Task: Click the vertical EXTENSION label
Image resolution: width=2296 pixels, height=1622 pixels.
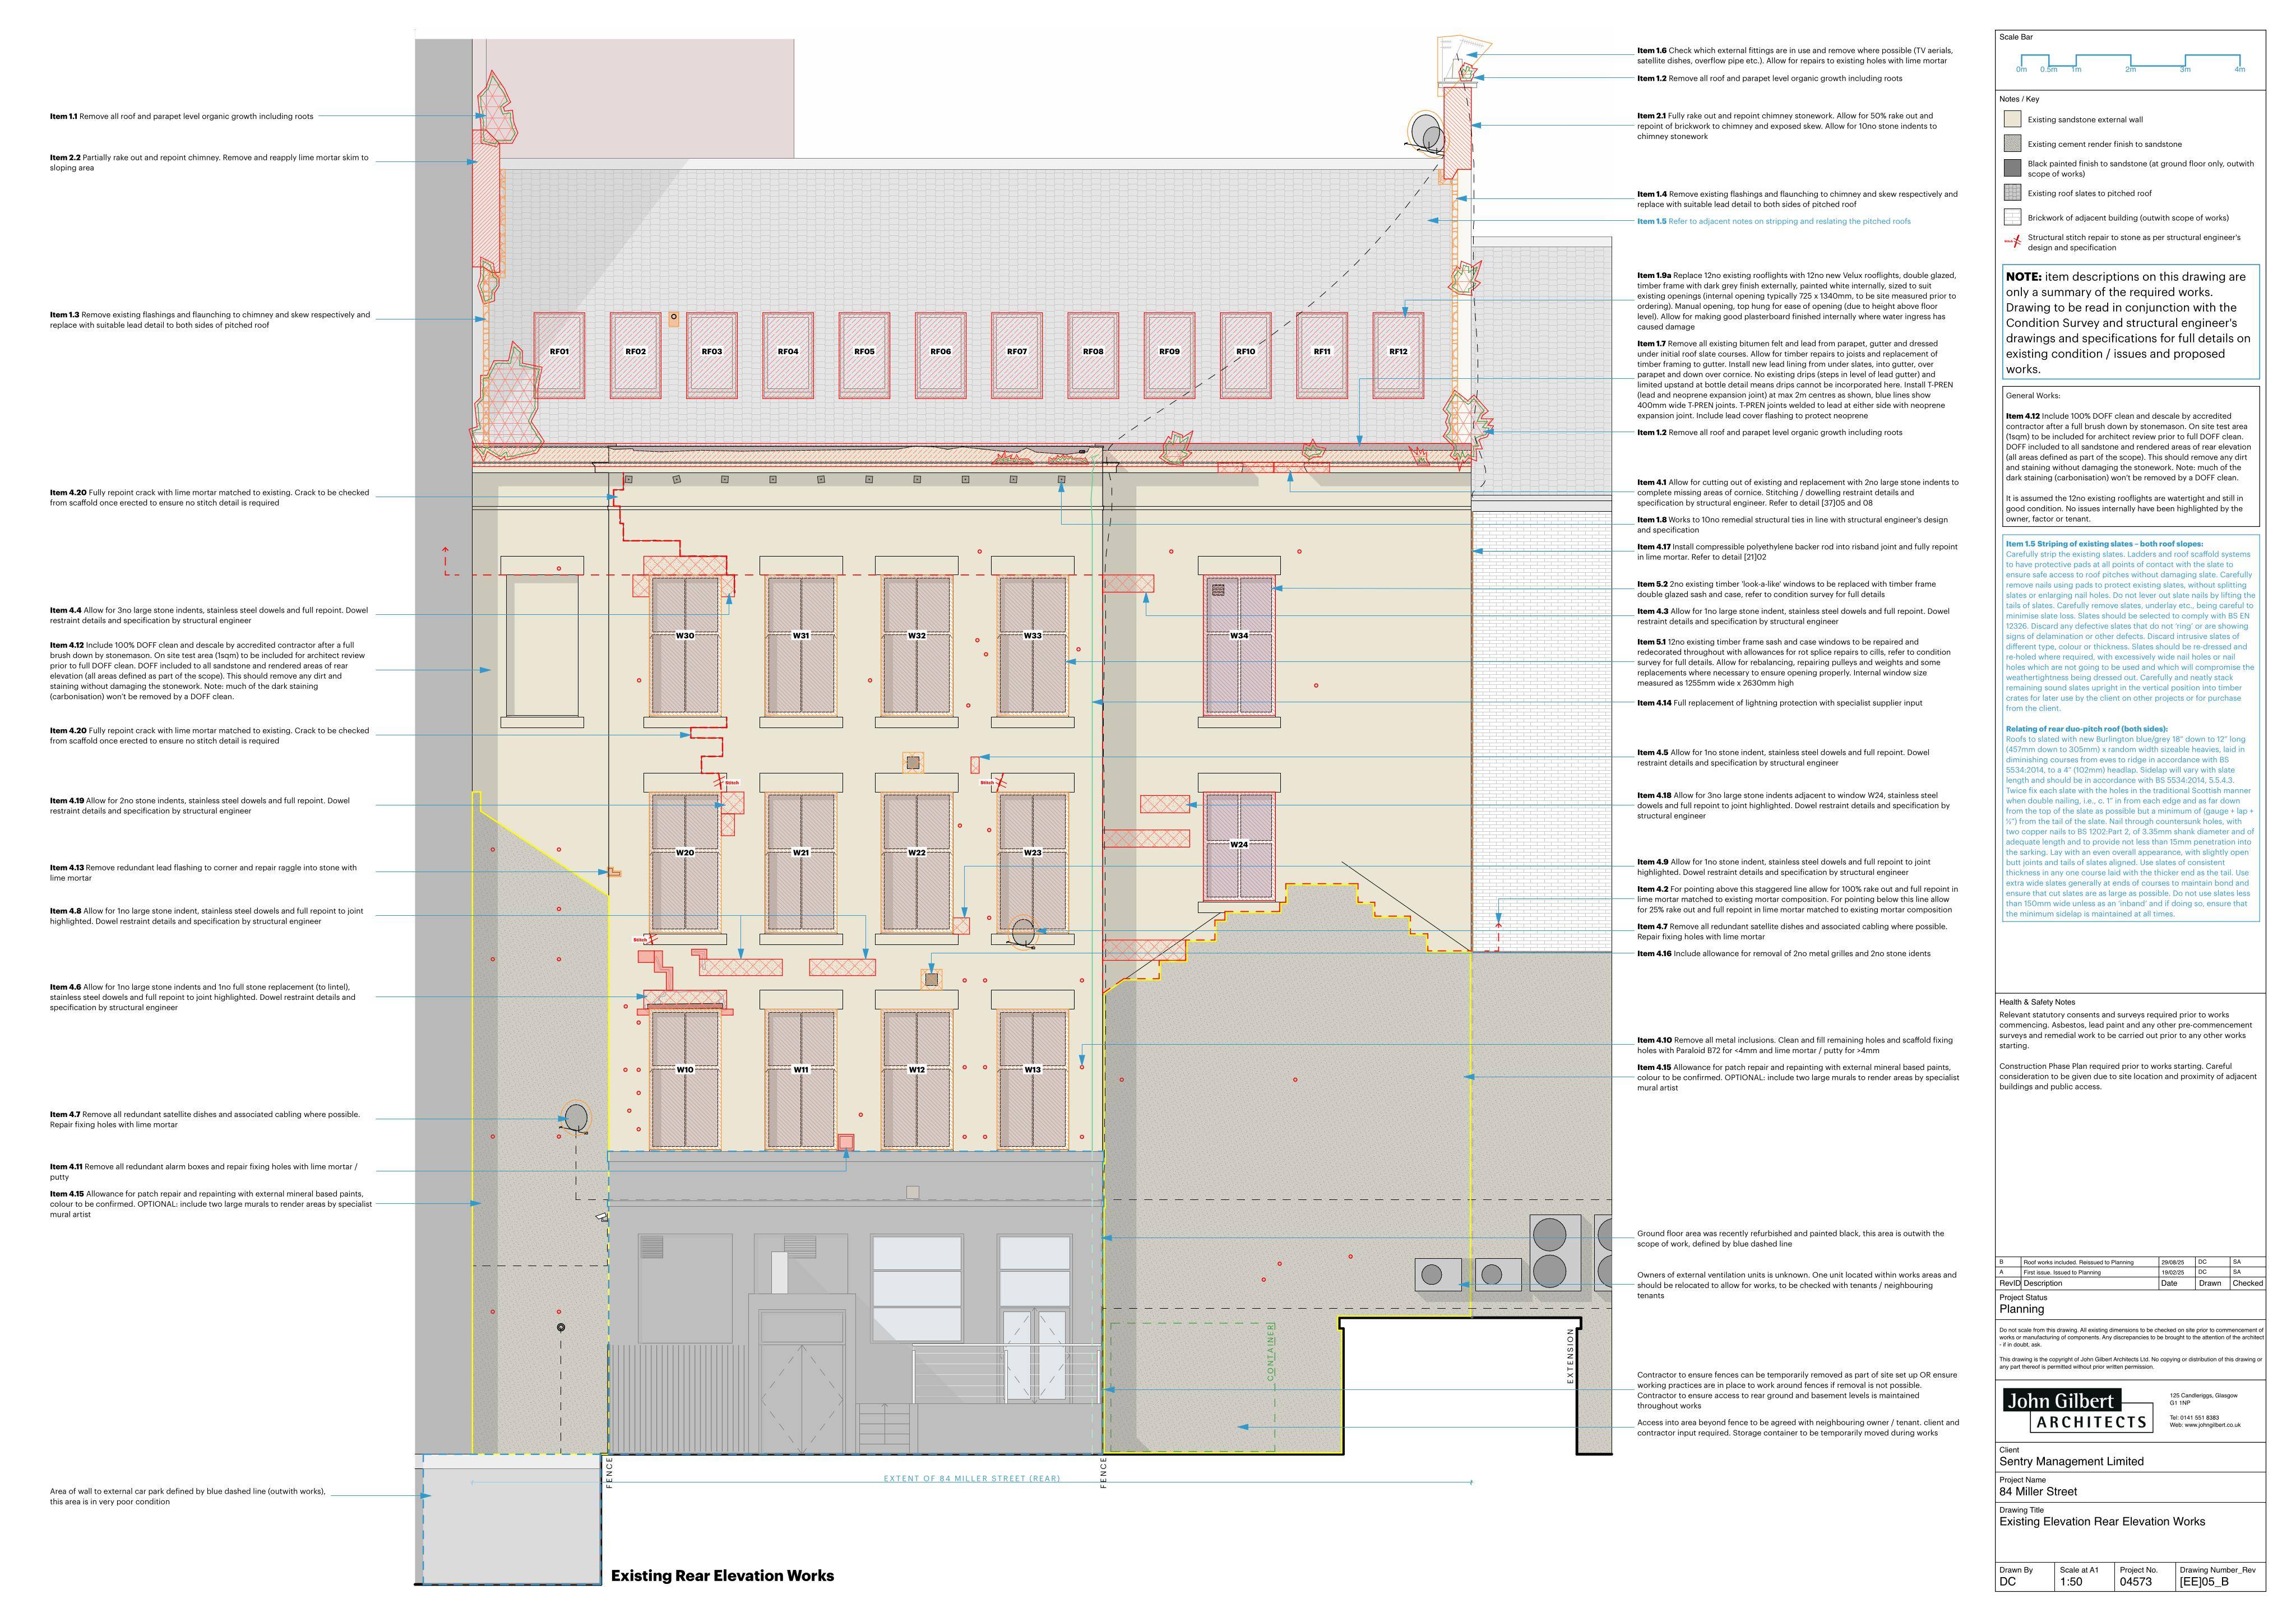Action: (x=1570, y=1357)
